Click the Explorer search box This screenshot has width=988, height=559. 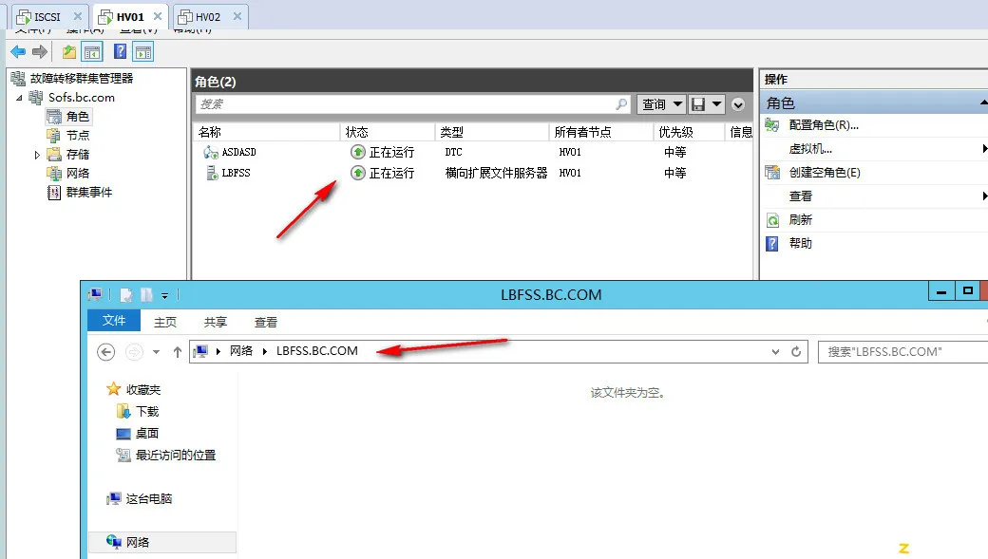[902, 352]
